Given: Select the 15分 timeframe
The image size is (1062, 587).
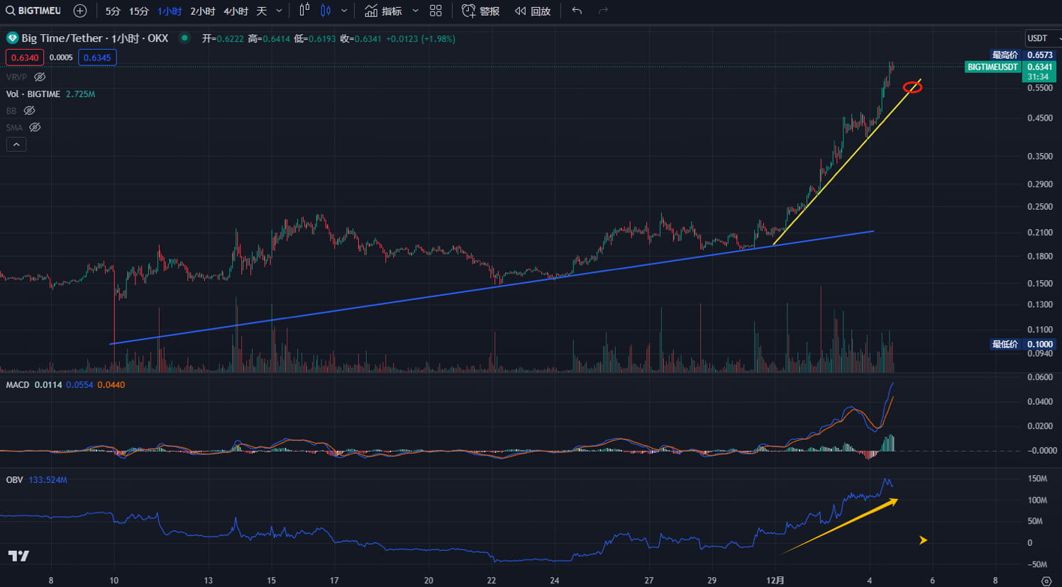Looking at the screenshot, I should [x=139, y=11].
